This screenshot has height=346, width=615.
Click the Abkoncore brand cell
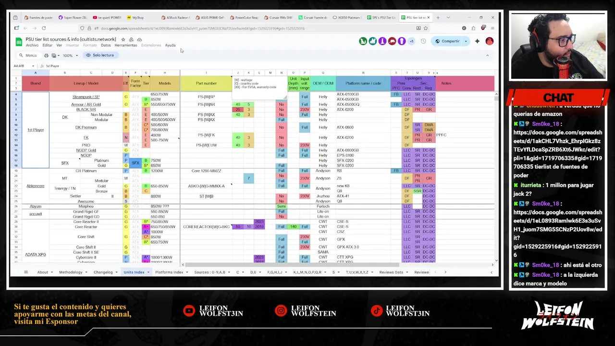[36, 186]
